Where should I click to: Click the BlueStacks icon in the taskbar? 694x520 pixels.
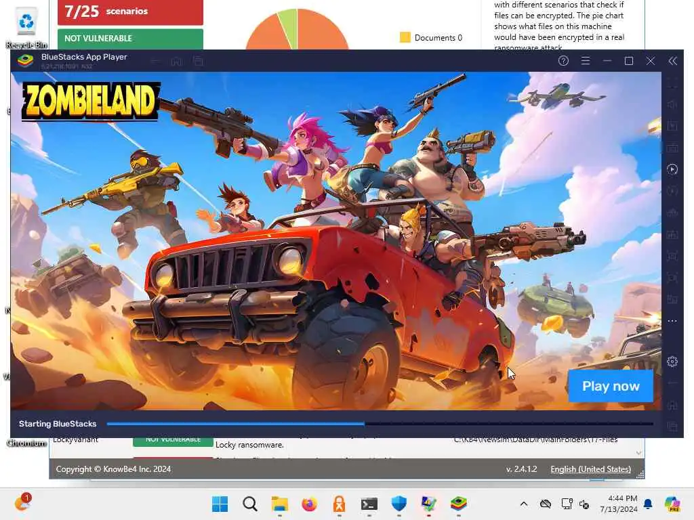click(x=459, y=504)
